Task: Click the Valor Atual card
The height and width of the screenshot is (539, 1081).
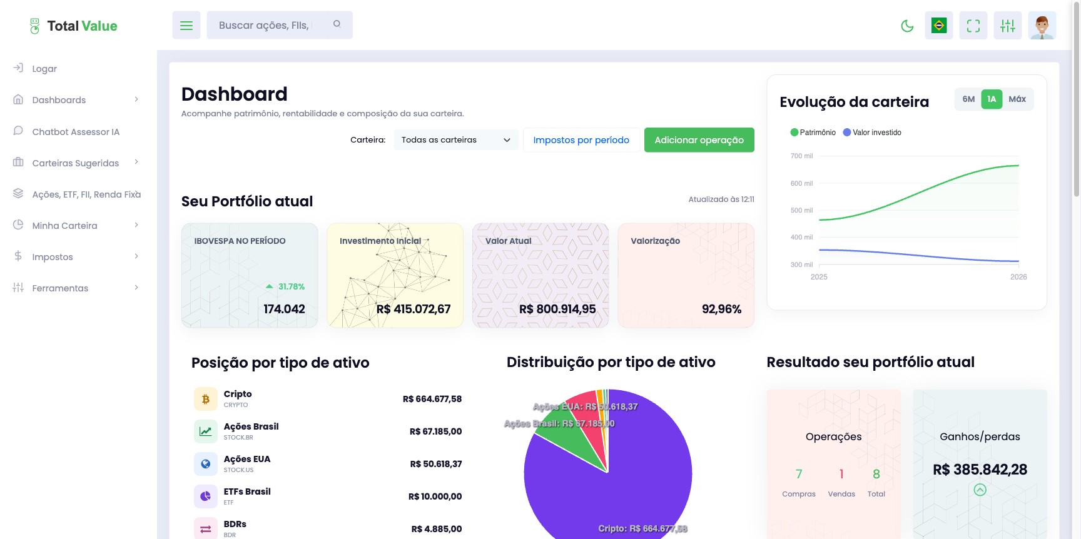Action: click(540, 275)
